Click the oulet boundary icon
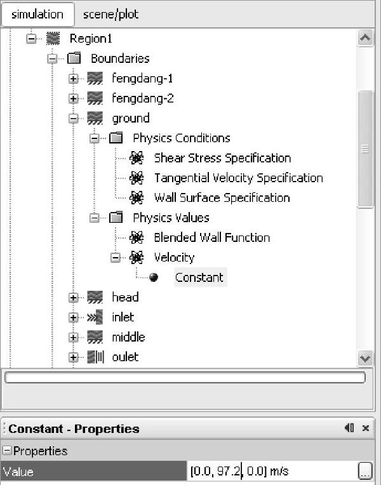 tap(96, 357)
